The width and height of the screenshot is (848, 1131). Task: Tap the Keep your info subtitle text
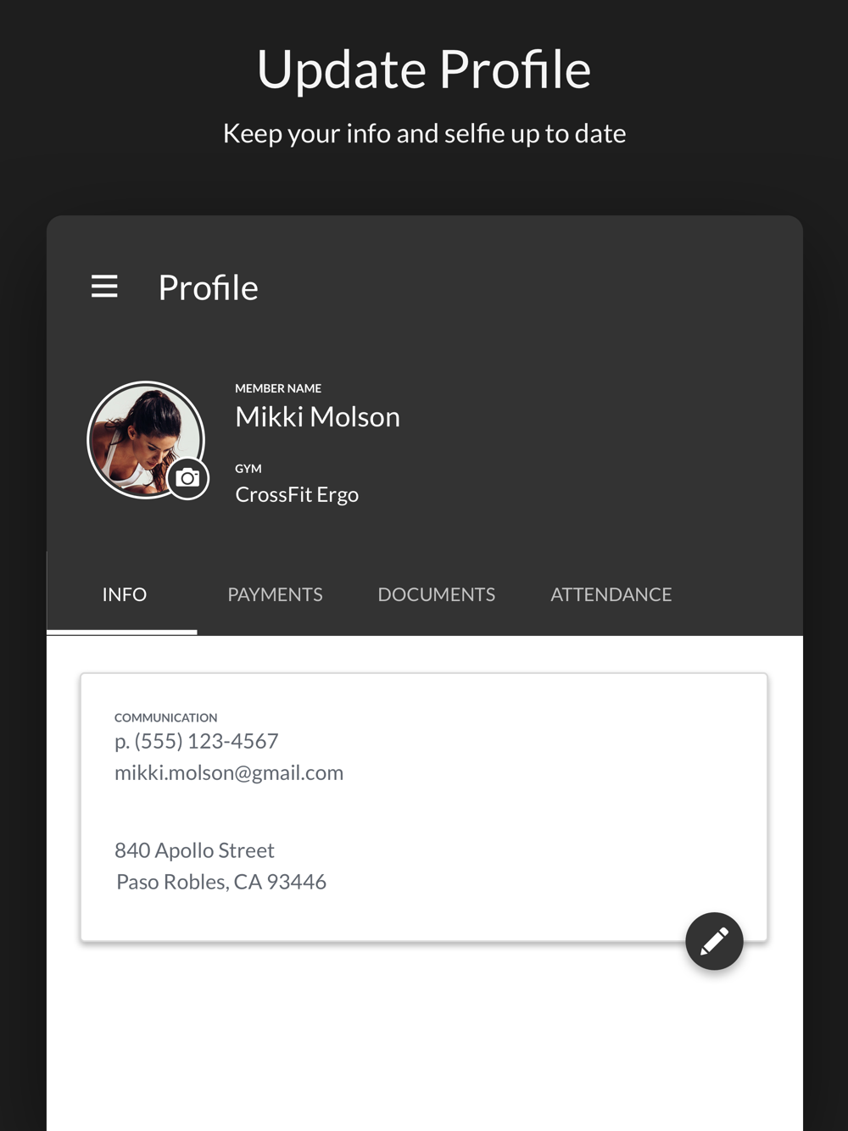click(x=424, y=133)
